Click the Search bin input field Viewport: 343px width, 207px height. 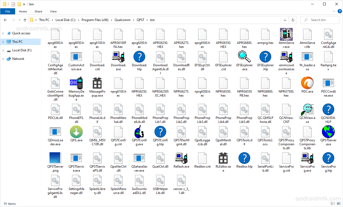[320, 20]
